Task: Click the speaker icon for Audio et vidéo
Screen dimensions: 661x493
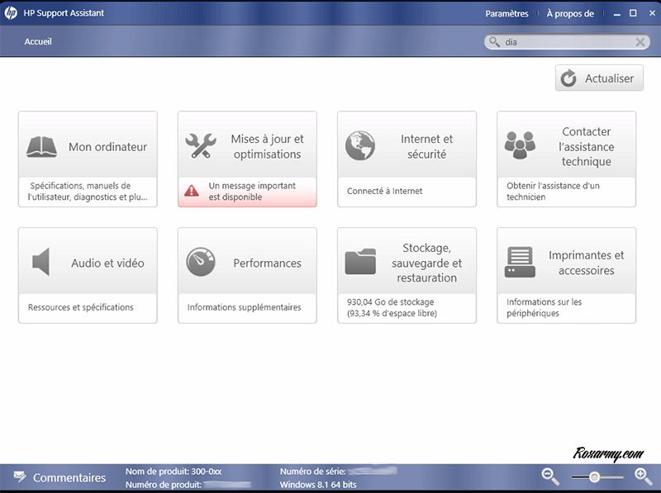Action: tap(41, 263)
